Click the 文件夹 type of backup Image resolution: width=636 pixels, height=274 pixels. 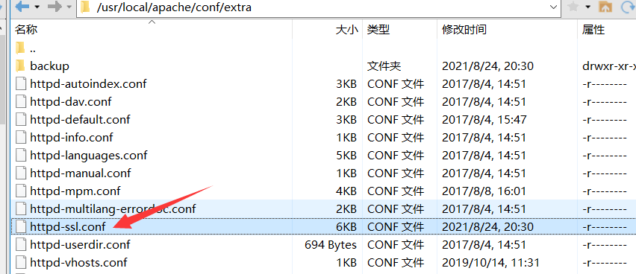coord(384,66)
